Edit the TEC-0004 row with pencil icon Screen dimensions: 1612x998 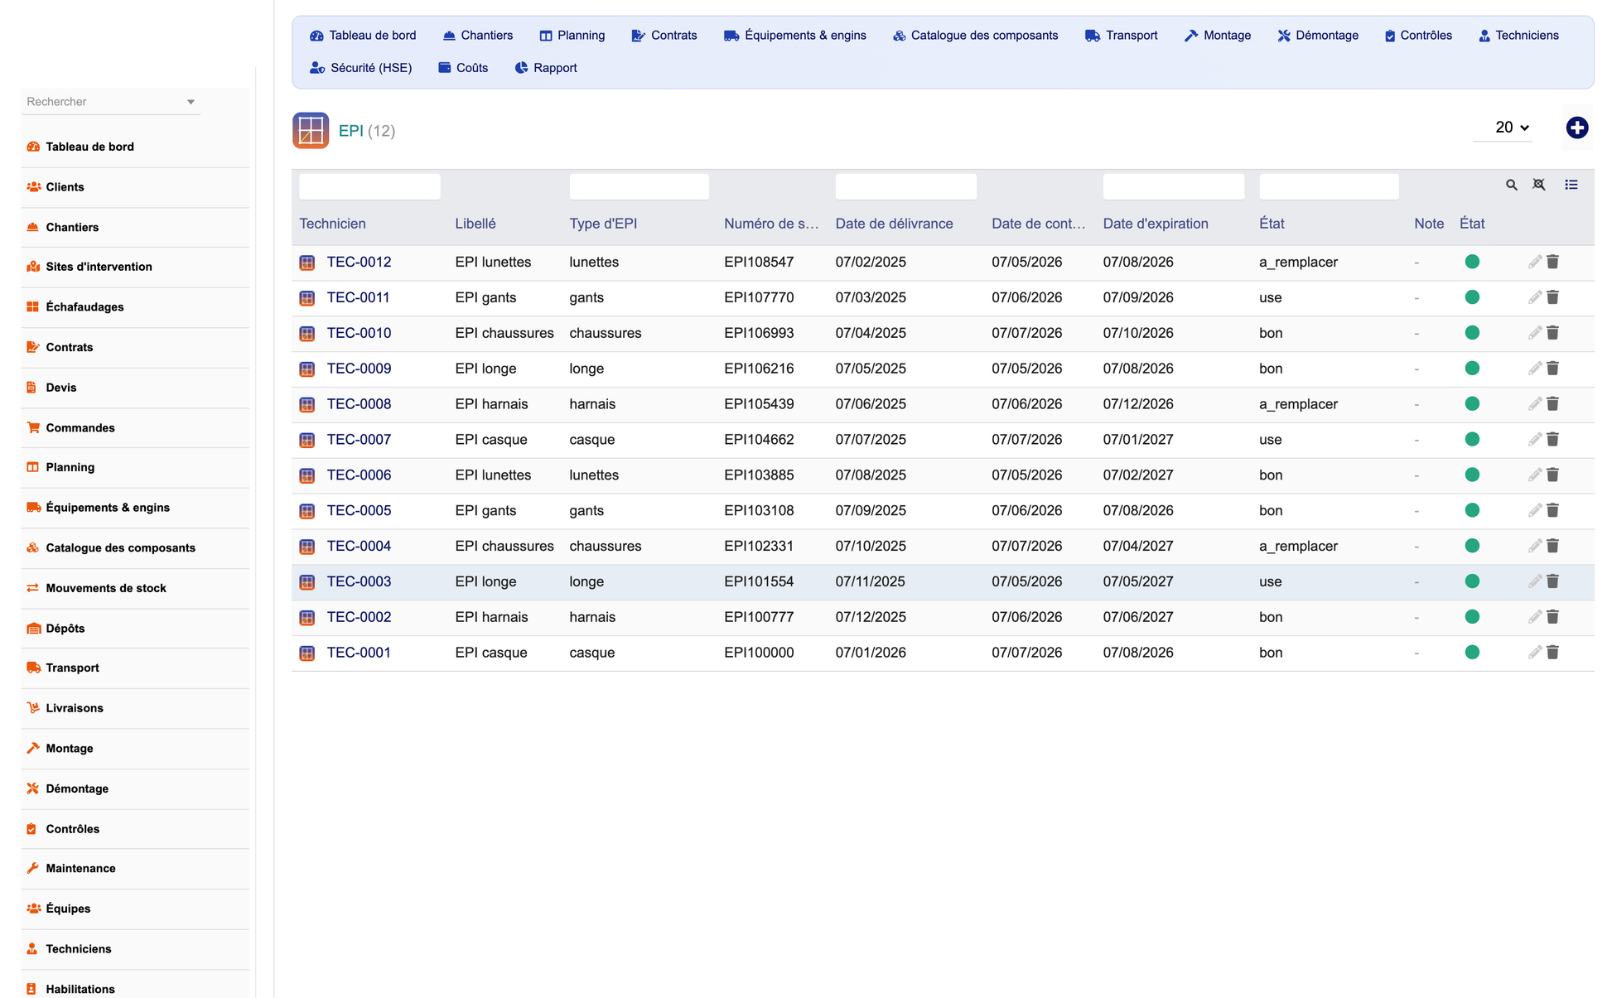[x=1534, y=547]
